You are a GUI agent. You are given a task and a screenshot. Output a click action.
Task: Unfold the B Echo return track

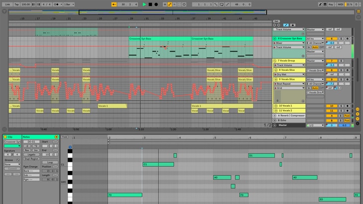pos(274,121)
